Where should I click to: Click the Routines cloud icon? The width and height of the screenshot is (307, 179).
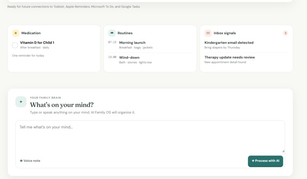[112, 33]
